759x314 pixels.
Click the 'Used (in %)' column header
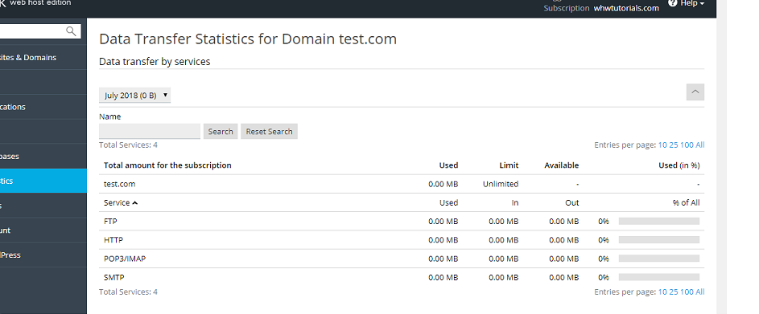679,165
